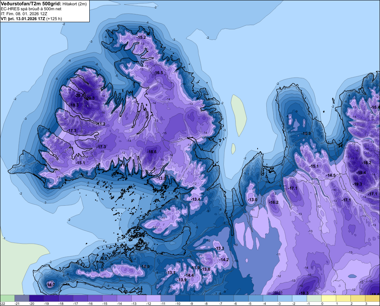
Task: Click the -16.2 temperature label
Action: click(x=274, y=202)
